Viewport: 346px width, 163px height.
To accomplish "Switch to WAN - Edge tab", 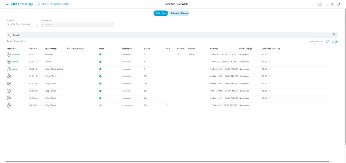I will coord(161,13).
